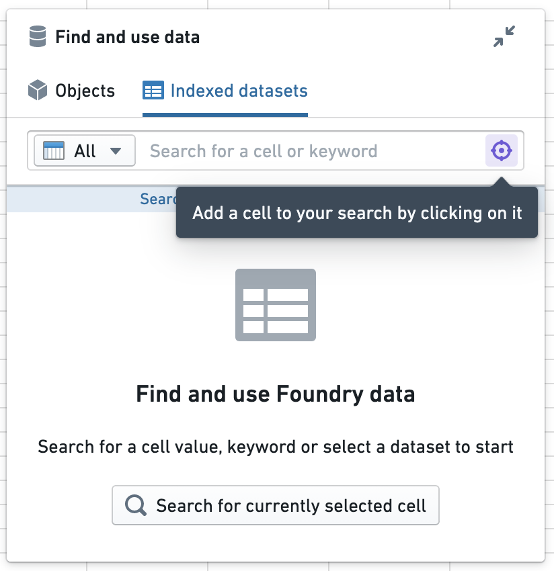This screenshot has height=571, width=554.
Task: Click Search for currently selected cell button
Action: click(x=276, y=505)
